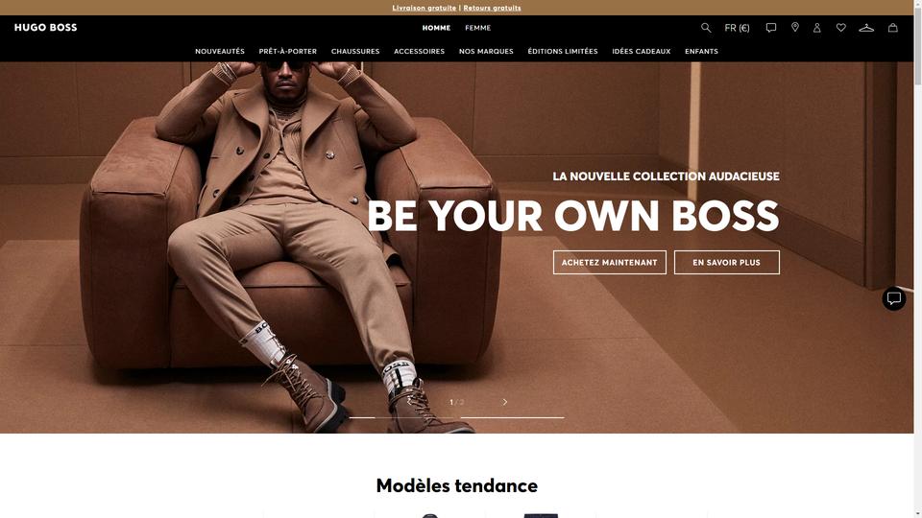Click the Livraison gratuite link
The height and width of the screenshot is (518, 922).
pos(424,8)
